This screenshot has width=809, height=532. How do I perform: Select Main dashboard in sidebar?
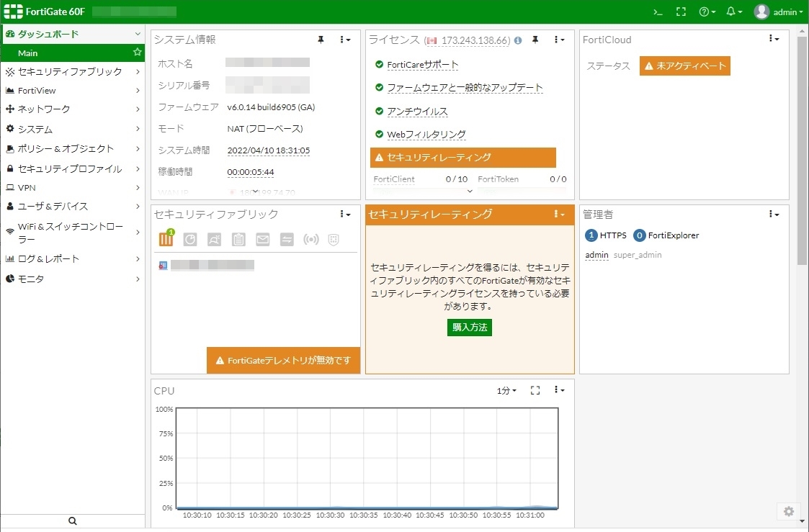(x=72, y=53)
